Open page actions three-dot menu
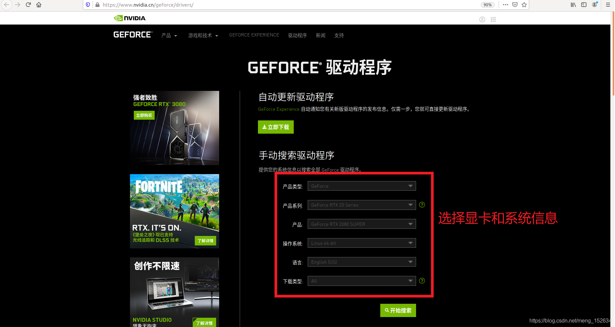The image size is (615, 327). (505, 5)
